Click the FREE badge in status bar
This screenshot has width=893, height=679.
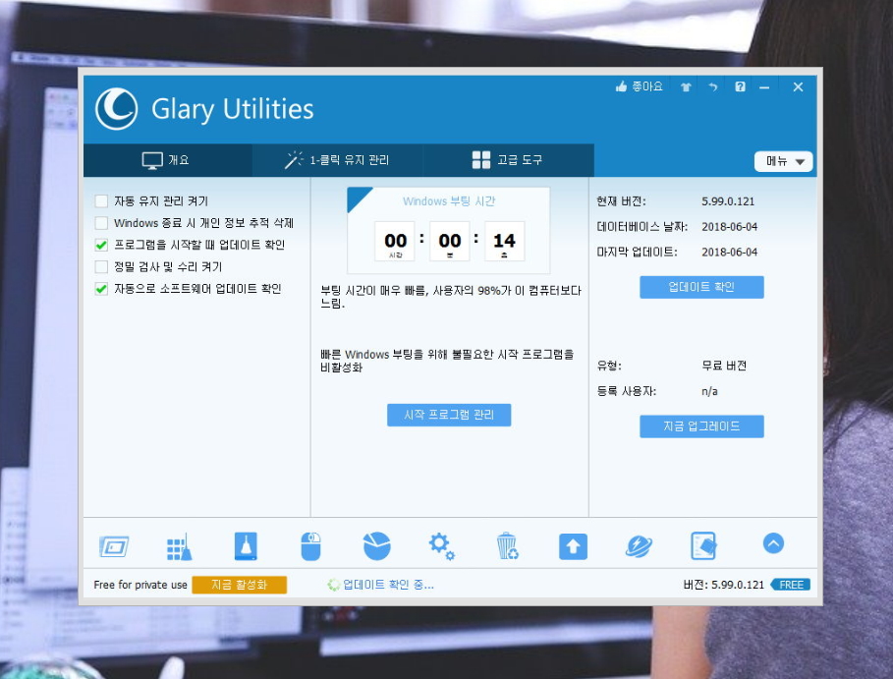791,585
